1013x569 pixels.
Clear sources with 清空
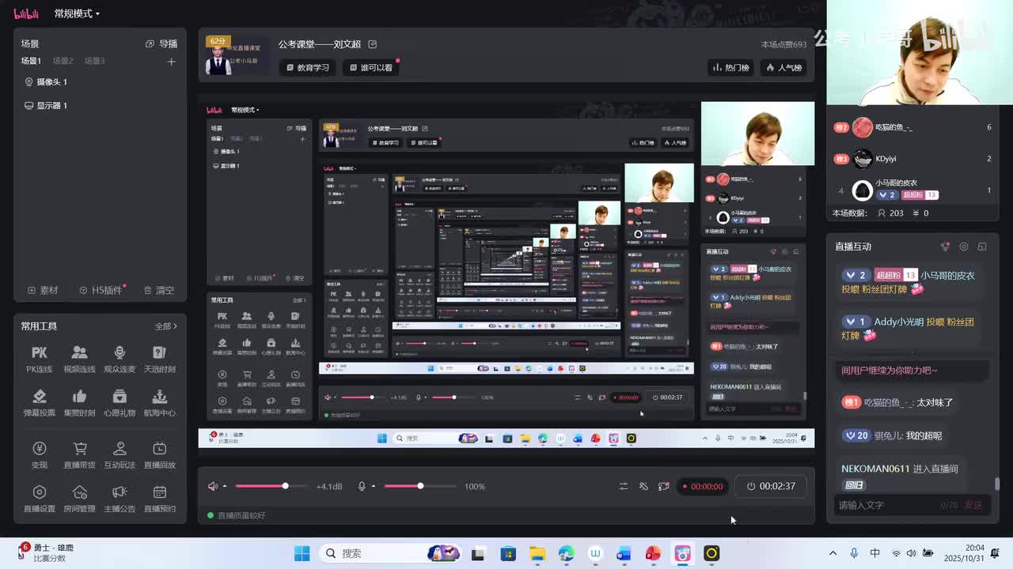(159, 290)
